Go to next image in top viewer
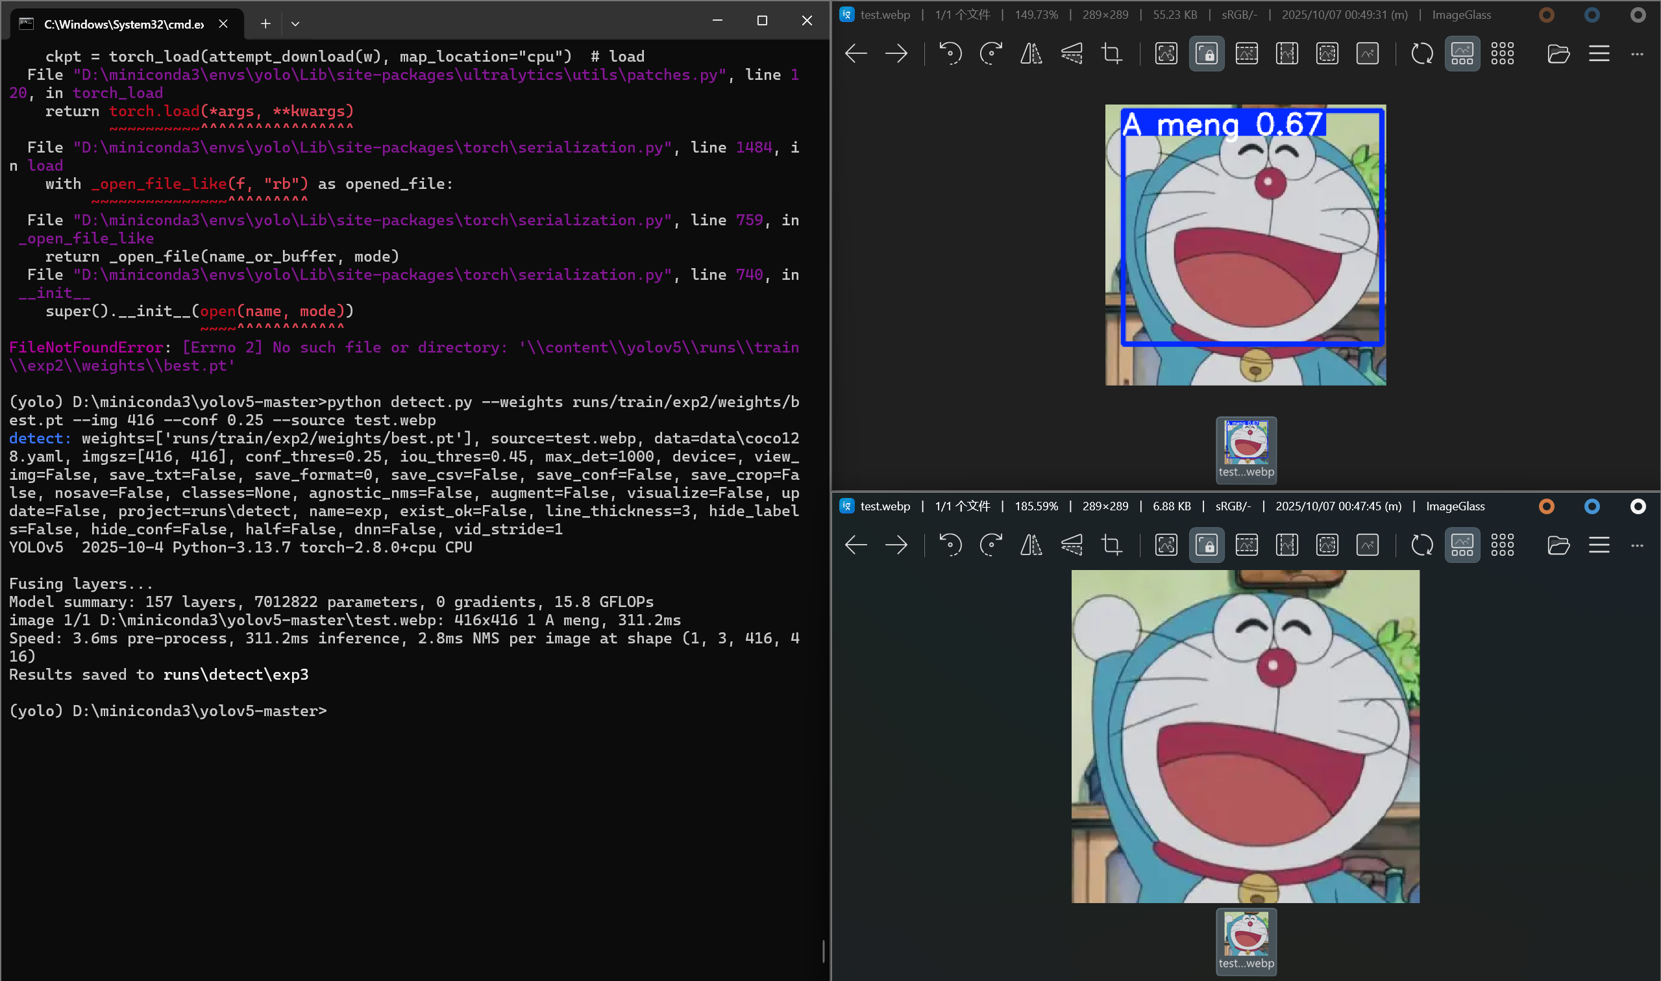 click(x=896, y=53)
